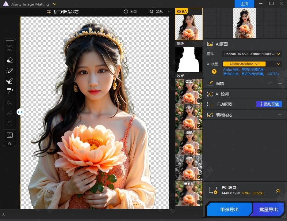The width and height of the screenshot is (287, 221).
Task: Select the paint roller tool
Action: 10,91
